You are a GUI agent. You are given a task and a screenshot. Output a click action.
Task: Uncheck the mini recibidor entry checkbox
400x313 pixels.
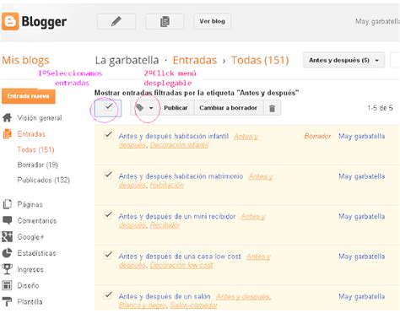(x=108, y=215)
